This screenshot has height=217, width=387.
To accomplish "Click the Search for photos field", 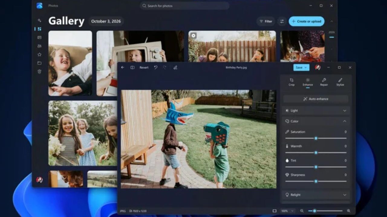I will (184, 6).
